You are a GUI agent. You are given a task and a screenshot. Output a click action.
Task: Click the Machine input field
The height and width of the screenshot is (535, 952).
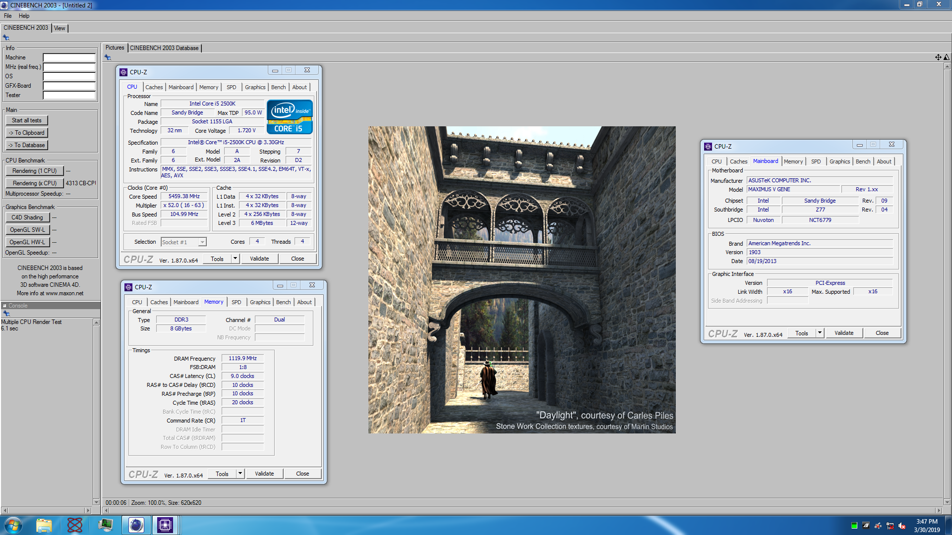(69, 57)
